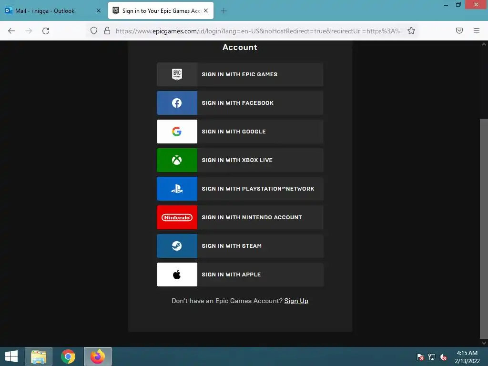Click the Xbox logo icon
Viewport: 488px width, 366px height.
click(177, 160)
